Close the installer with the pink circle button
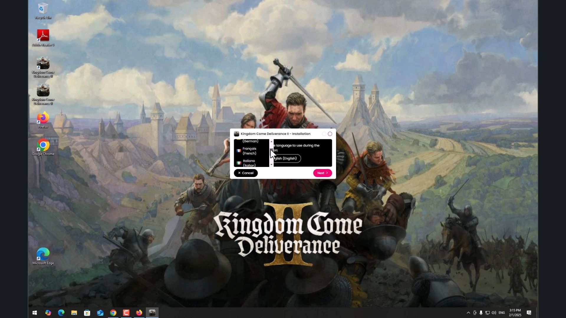 pos(330,134)
